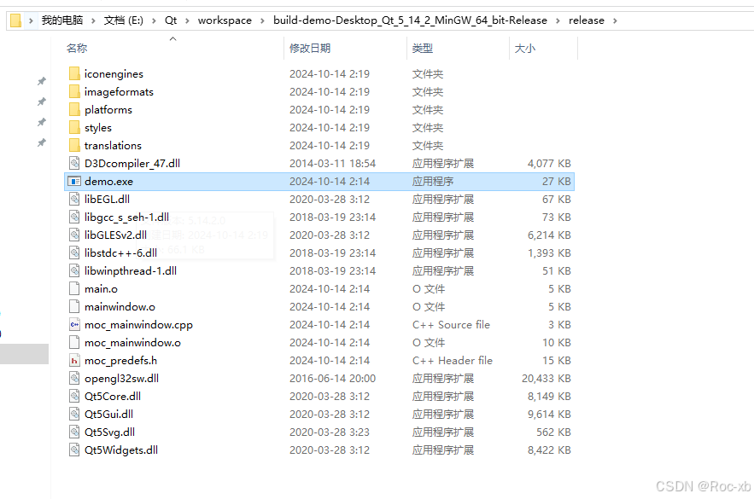Click the Qt5Core.dll file icon
Screen dimensions: 754x499
tap(74, 397)
